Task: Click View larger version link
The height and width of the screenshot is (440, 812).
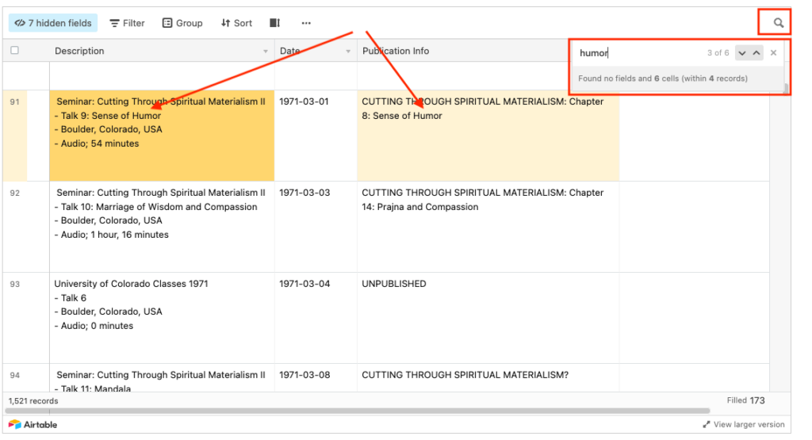Action: point(744,424)
